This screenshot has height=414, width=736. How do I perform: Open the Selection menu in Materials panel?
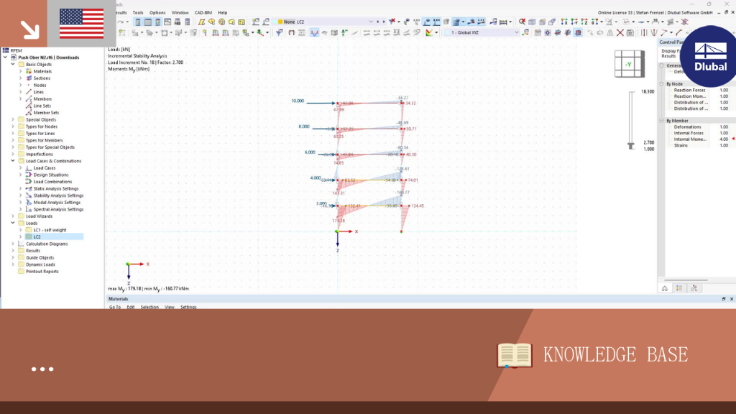(149, 307)
